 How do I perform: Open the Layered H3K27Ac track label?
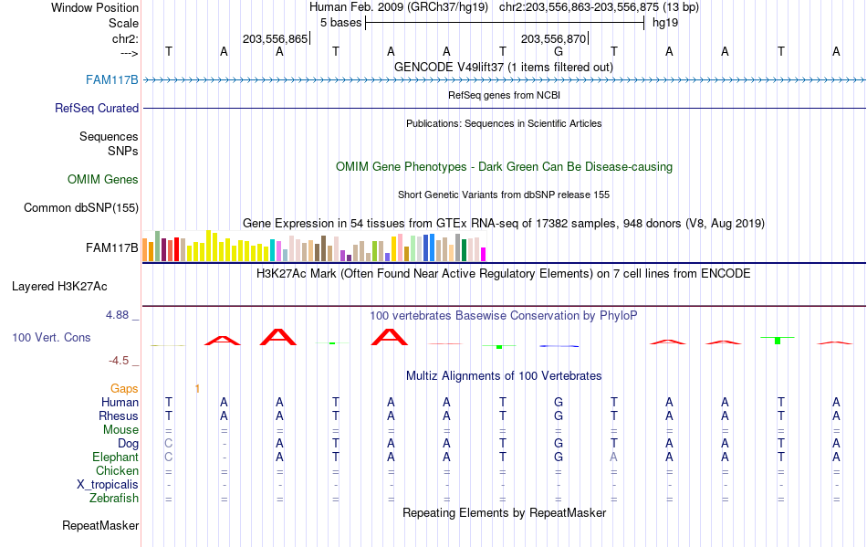[59, 286]
